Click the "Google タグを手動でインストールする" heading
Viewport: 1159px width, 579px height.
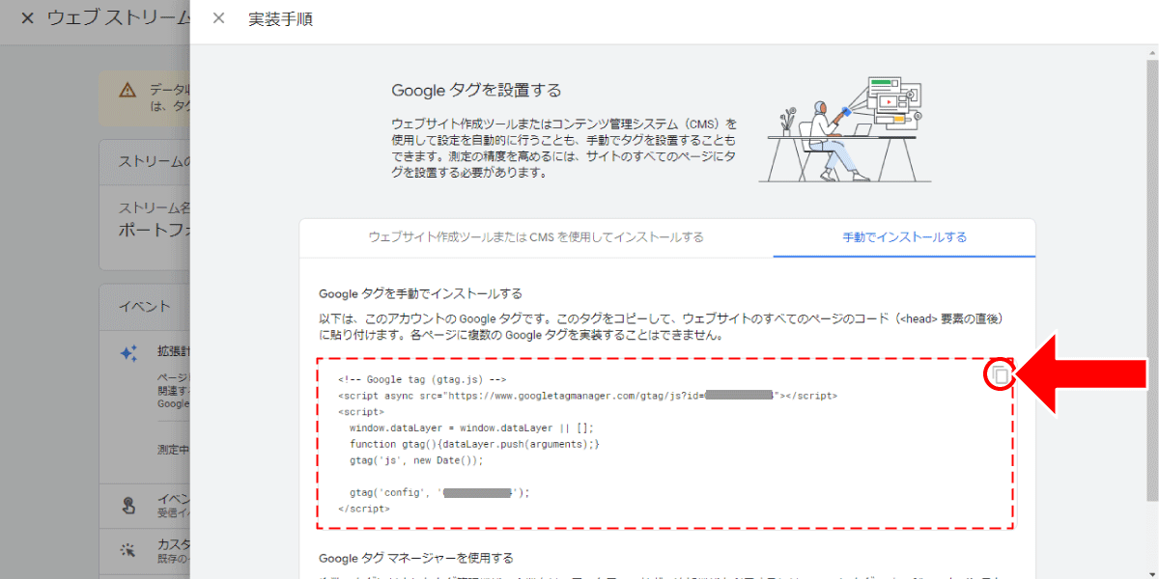coord(420,293)
